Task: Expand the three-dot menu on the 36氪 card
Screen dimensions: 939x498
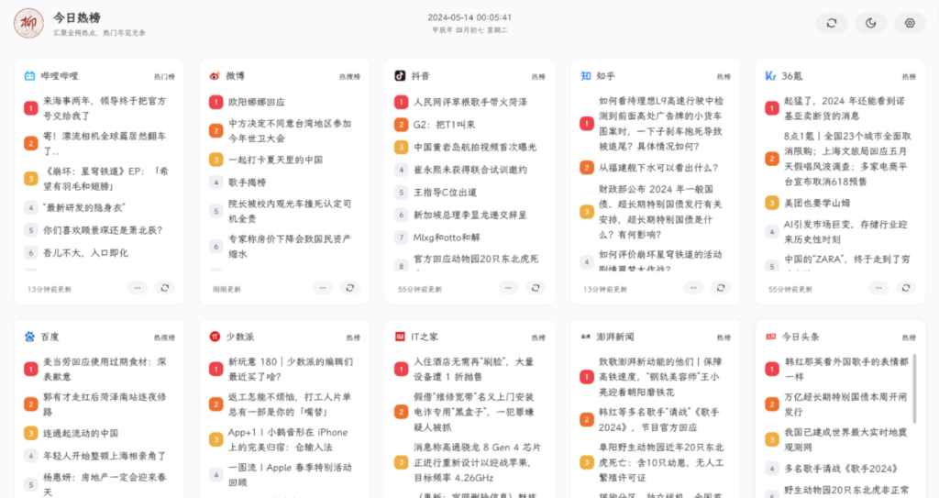Action: (x=878, y=288)
